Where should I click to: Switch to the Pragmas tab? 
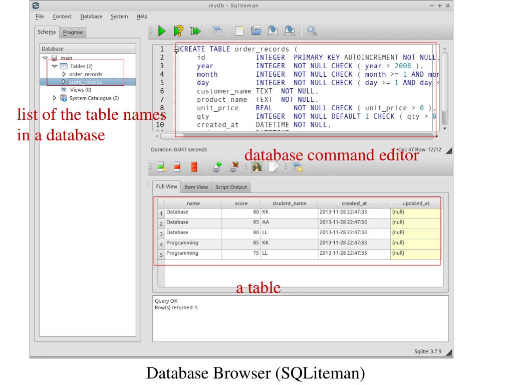(73, 32)
